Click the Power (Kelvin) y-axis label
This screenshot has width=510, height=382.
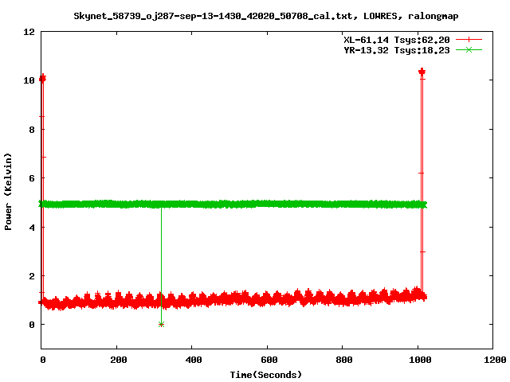click(x=8, y=192)
